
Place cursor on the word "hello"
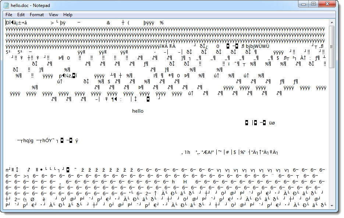[x=138, y=111]
